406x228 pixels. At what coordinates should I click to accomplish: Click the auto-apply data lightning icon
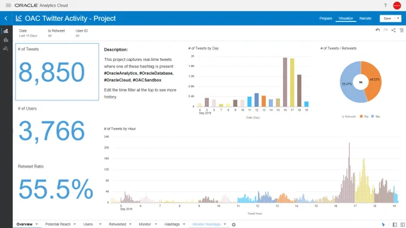click(383, 224)
